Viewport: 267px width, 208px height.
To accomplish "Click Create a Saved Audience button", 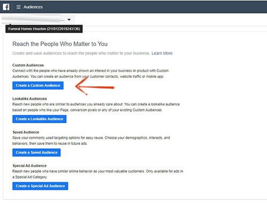I will click(x=36, y=153).
